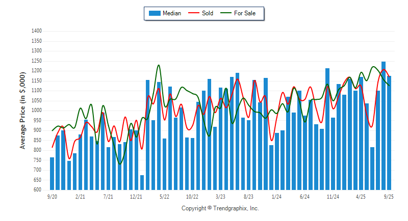This screenshot has width=408, height=221.
Task: Click the 3/23 x-axis label
Action: [x=220, y=196]
